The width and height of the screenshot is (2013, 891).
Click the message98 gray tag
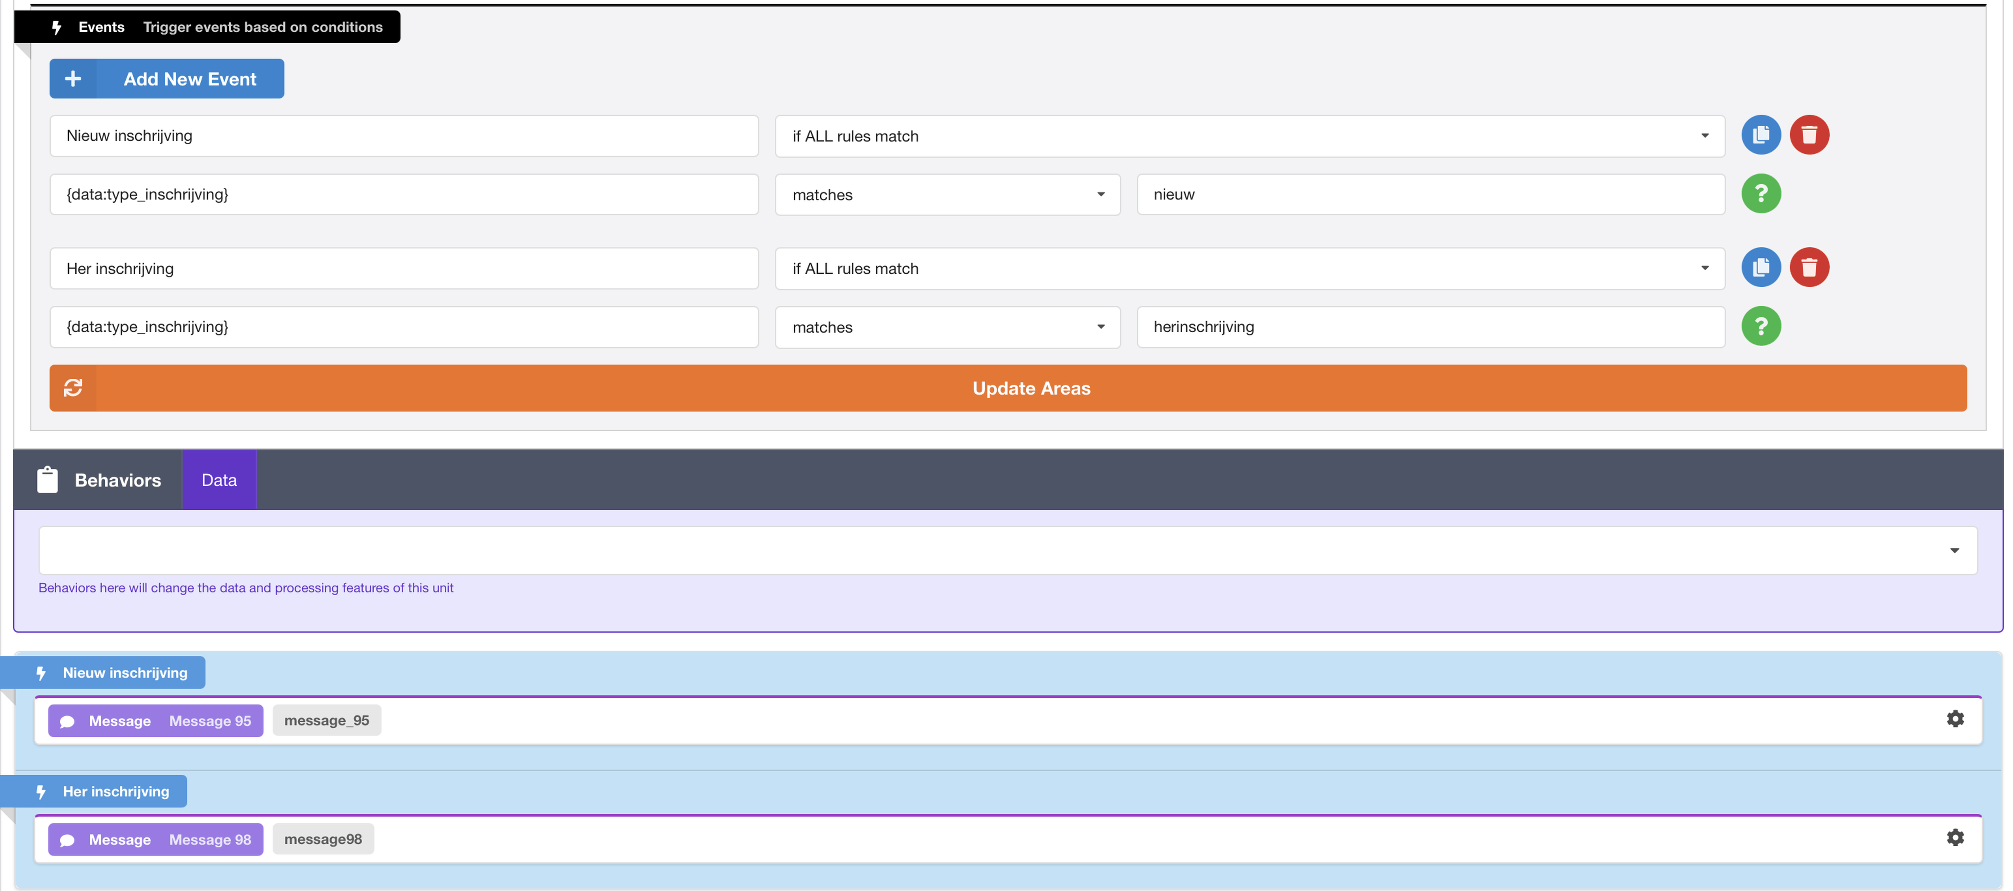click(x=323, y=839)
